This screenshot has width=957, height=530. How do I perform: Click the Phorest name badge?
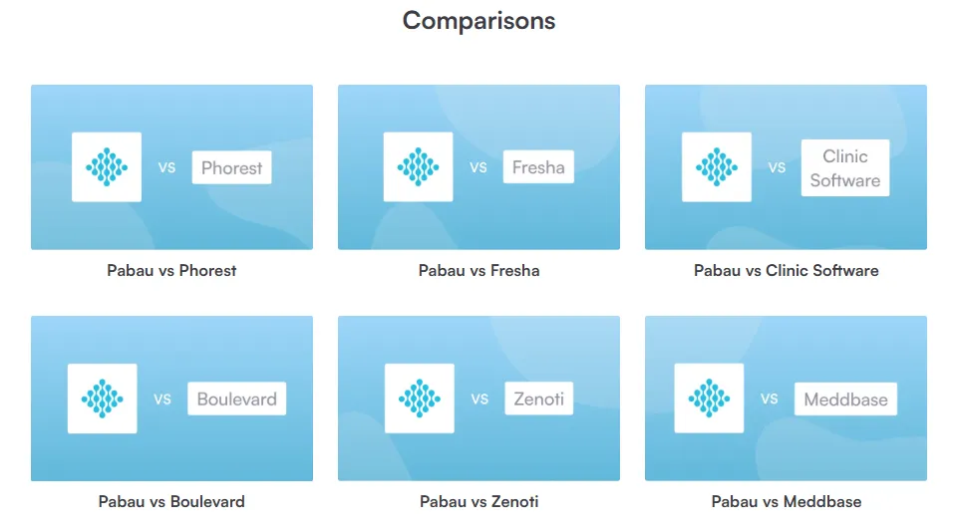coord(231,167)
